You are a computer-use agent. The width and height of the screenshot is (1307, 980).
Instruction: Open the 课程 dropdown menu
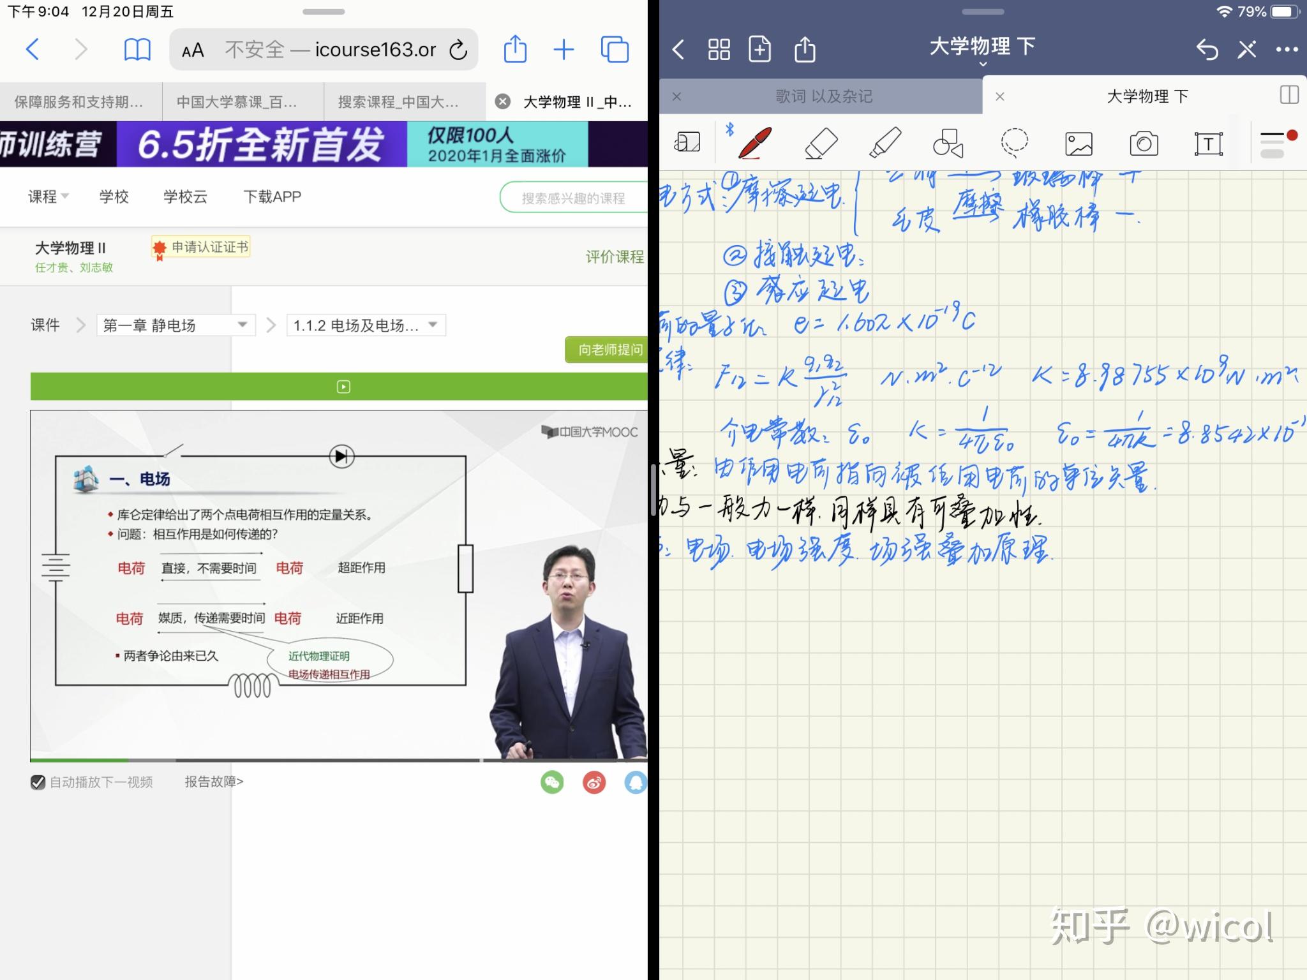pos(48,197)
